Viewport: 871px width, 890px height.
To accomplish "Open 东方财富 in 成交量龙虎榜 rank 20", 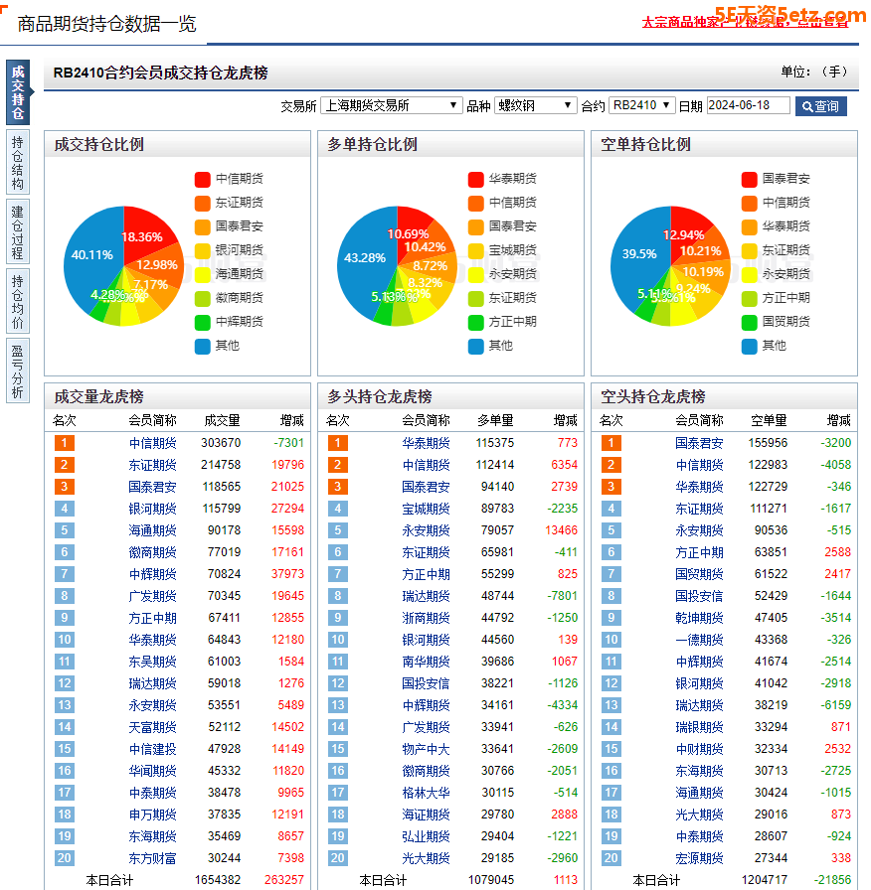I will pyautogui.click(x=152, y=859).
